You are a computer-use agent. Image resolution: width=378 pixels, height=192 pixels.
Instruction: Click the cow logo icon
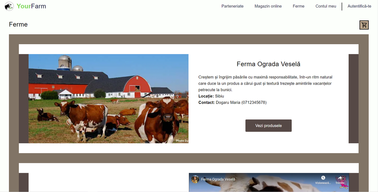[x=9, y=6]
